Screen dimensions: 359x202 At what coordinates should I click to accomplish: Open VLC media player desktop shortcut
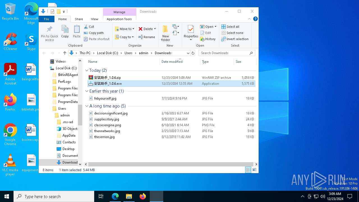[x=10, y=165]
